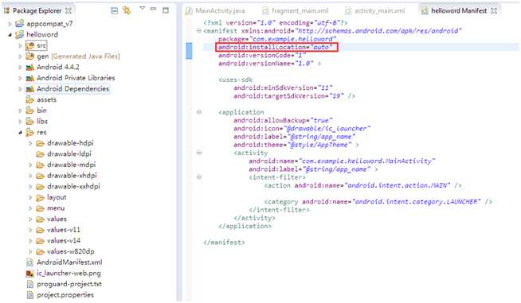Screen dimensions: 521x303
Task: Click the ic_launcher-web.png image file icon
Action: (30, 274)
